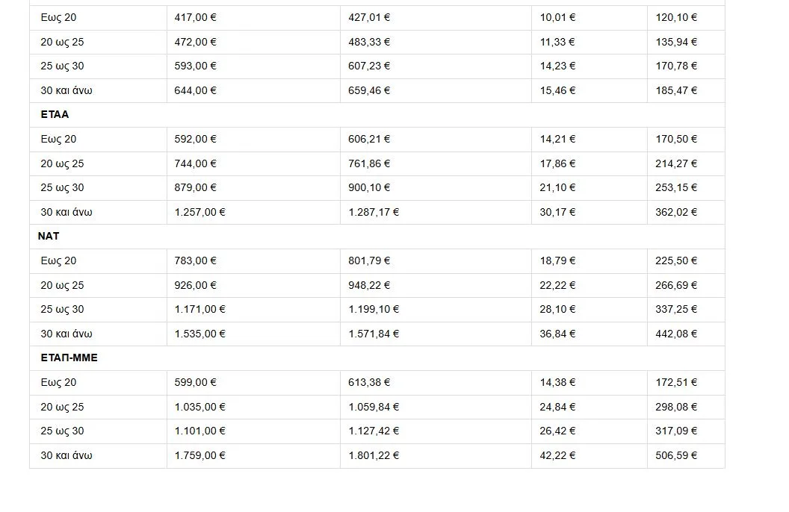Click the ΝΑΤ section header
Image resolution: width=789 pixels, height=512 pixels.
(x=49, y=236)
